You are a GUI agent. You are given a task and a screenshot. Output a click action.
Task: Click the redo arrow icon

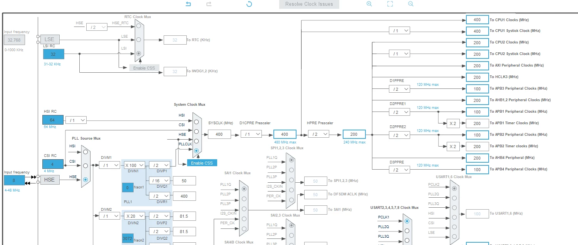(209, 4)
